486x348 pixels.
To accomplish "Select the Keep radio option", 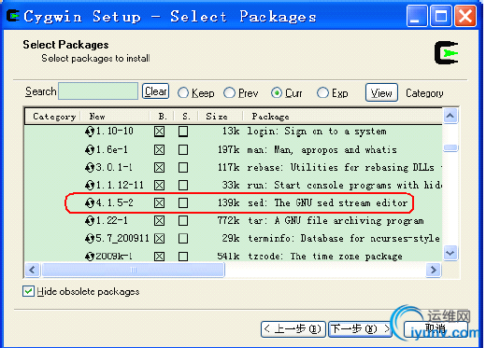I will (183, 92).
